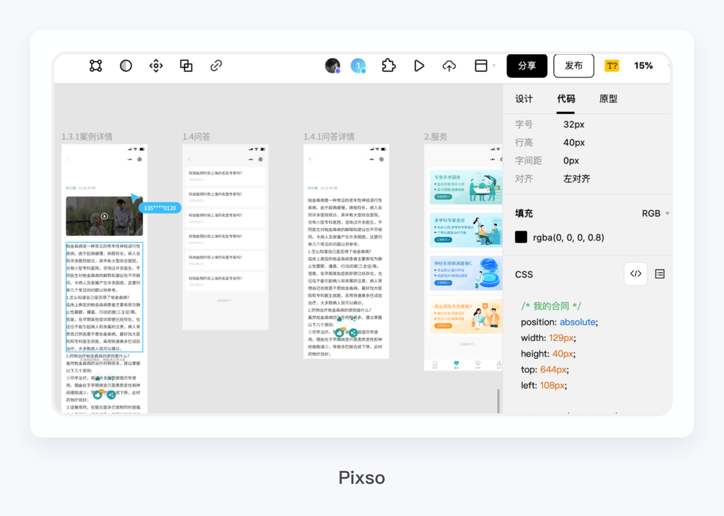Toggle CSS code view with the </> icon
The width and height of the screenshot is (724, 516).
(636, 274)
